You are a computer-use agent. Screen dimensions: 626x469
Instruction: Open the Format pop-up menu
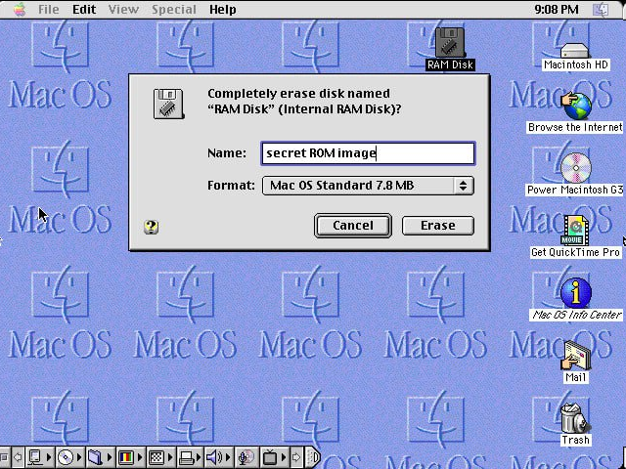pyautogui.click(x=368, y=186)
